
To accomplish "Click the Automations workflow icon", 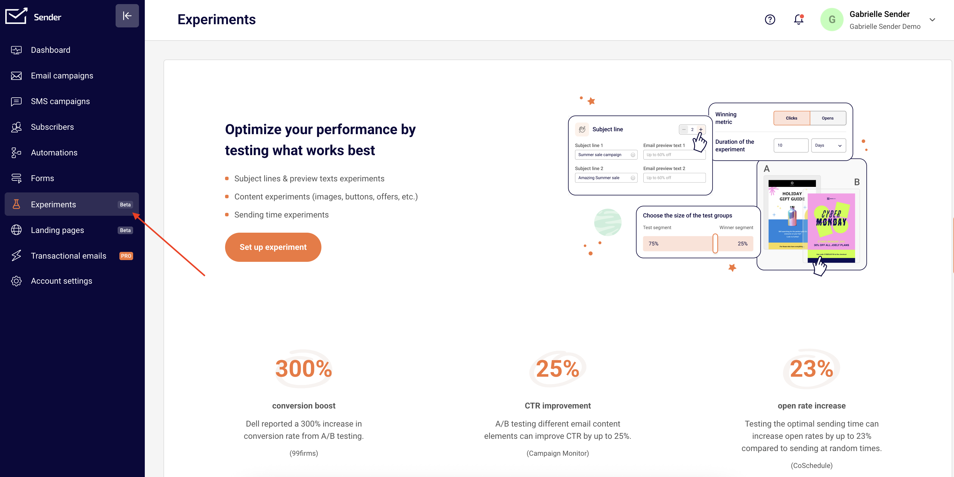I will click(16, 153).
